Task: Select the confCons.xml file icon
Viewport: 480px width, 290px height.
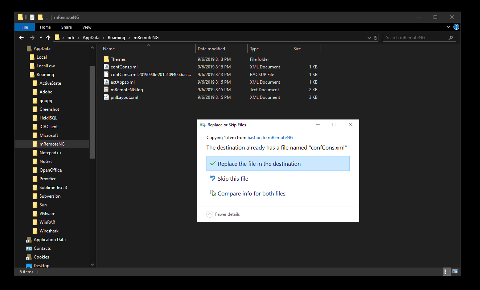Action: click(106, 67)
